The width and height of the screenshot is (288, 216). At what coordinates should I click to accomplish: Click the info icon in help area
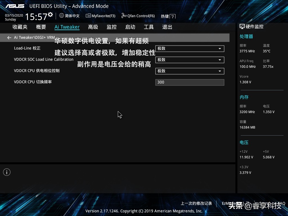click(7, 172)
